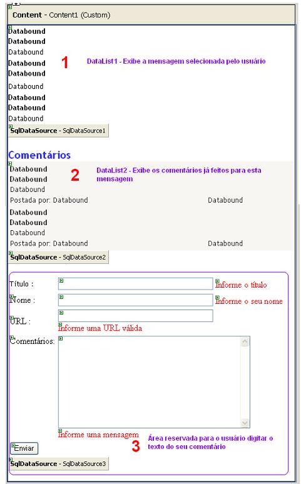The width and height of the screenshot is (301, 484).
Task: Click SqlDataSource1 control glyph icon
Action: coord(11,126)
